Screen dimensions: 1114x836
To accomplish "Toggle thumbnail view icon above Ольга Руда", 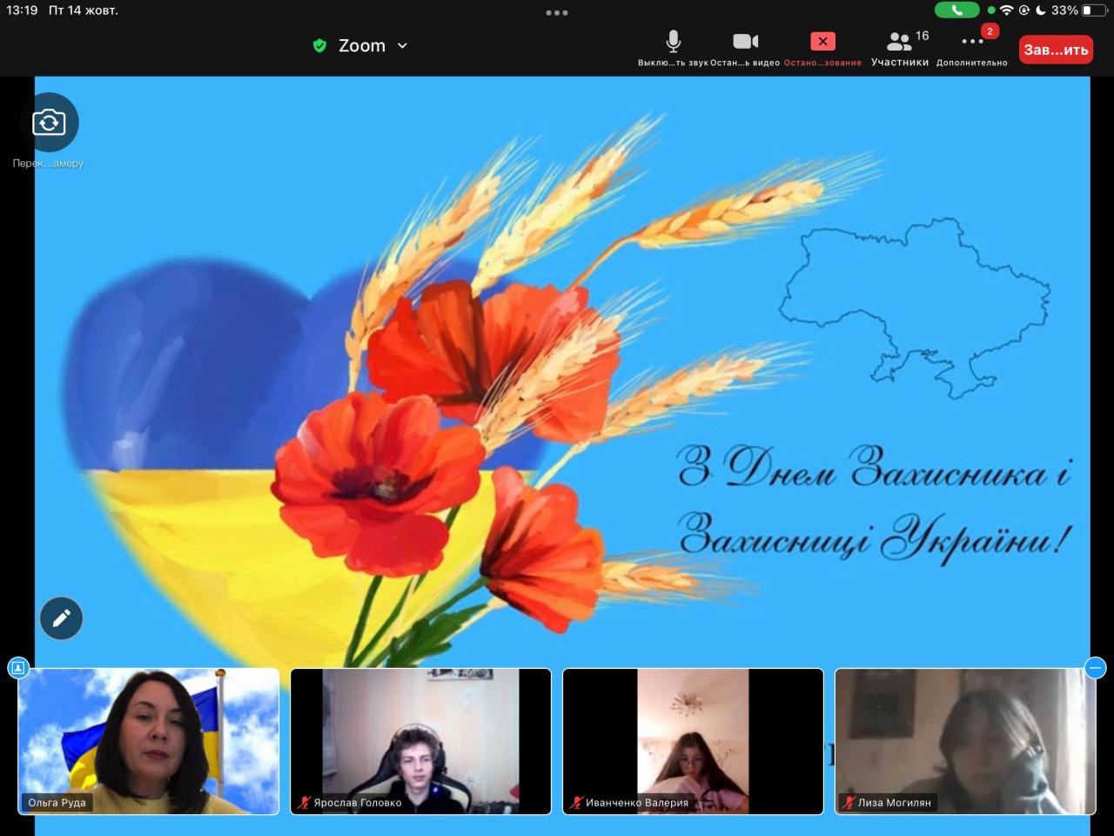I will click(18, 668).
